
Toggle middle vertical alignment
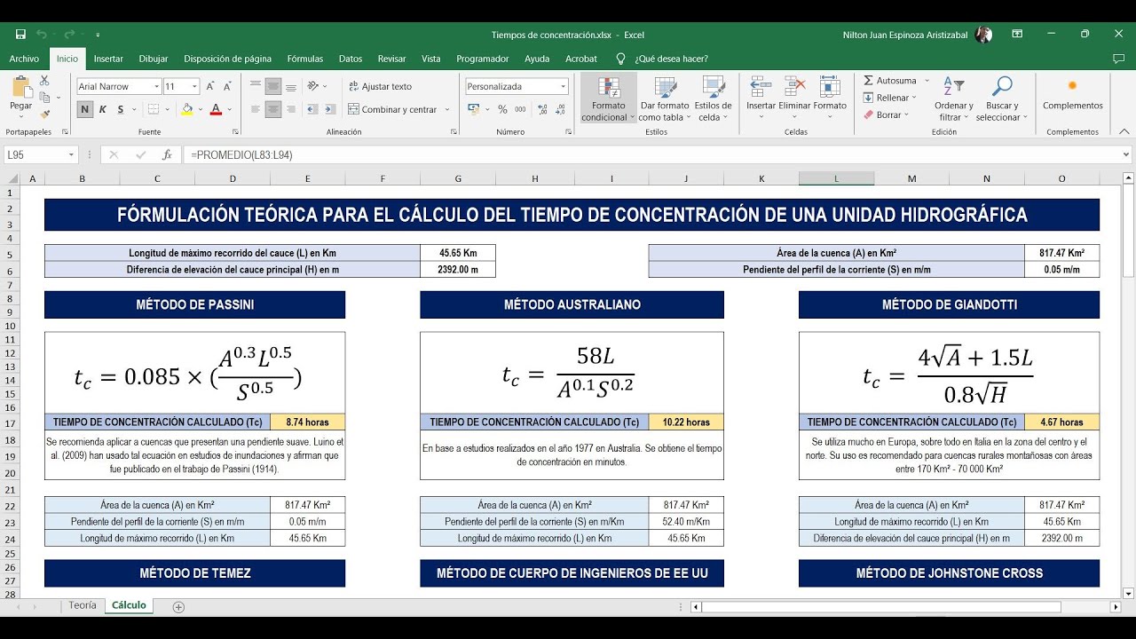tap(273, 86)
